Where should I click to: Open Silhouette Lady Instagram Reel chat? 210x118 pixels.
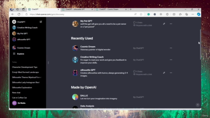coord(26,82)
